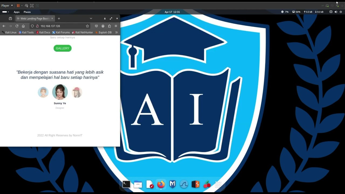
Task: Click the memory usage 56% indicator
Action: tap(296, 12)
